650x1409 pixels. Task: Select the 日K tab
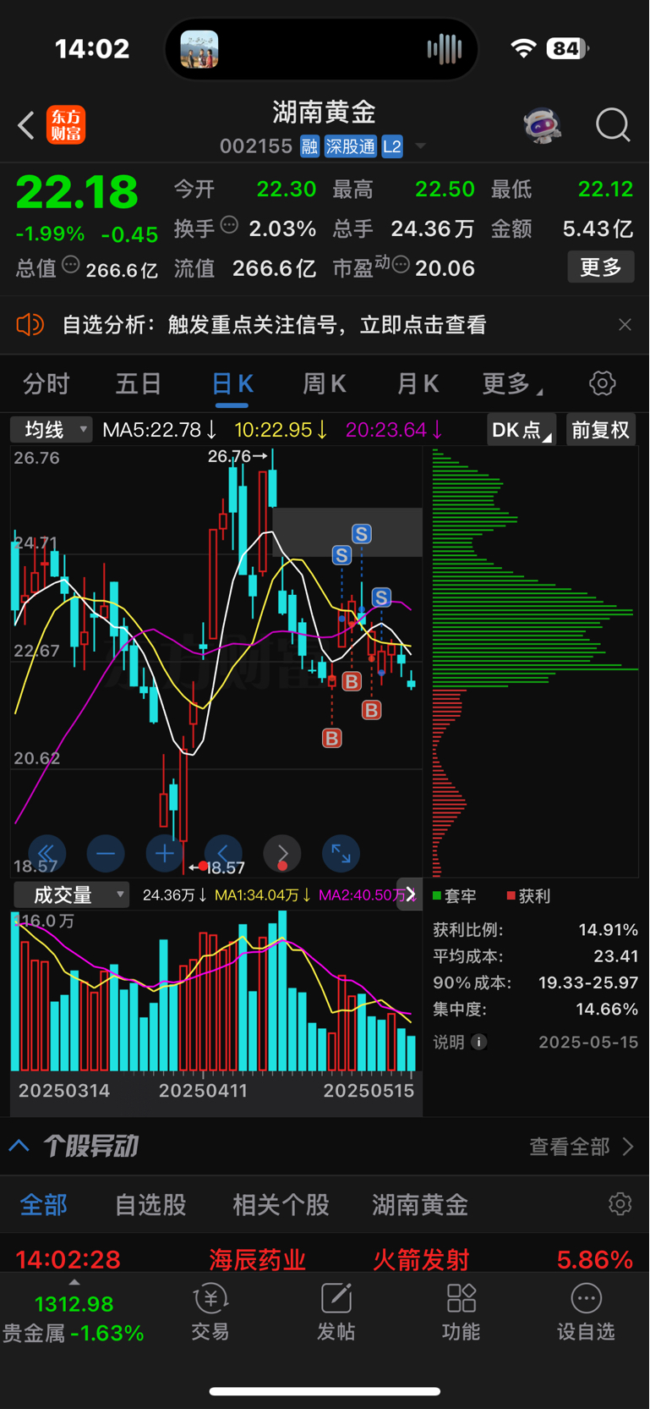coord(232,384)
